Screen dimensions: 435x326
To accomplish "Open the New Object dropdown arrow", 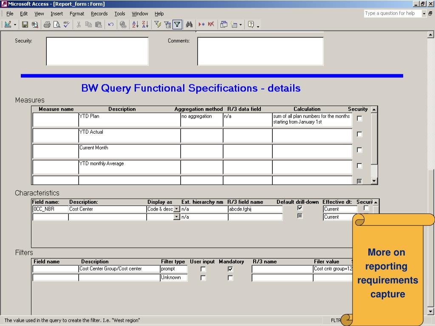I will coord(240,25).
